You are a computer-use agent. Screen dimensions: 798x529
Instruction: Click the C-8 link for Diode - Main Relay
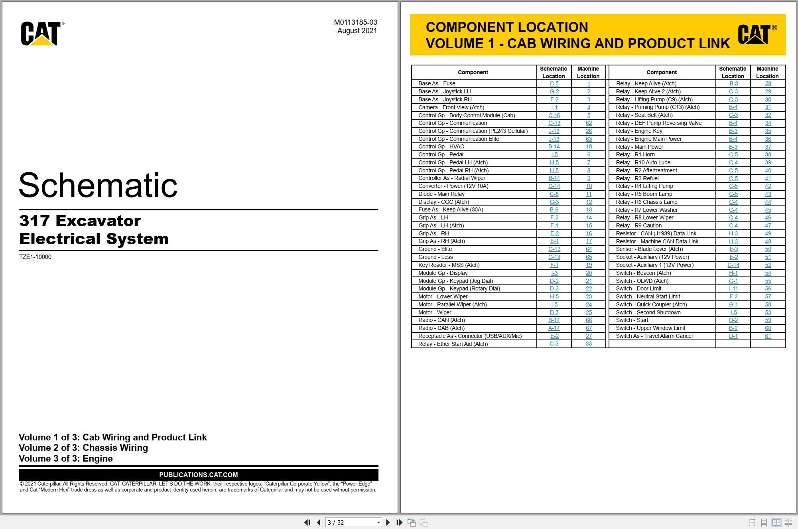[554, 194]
